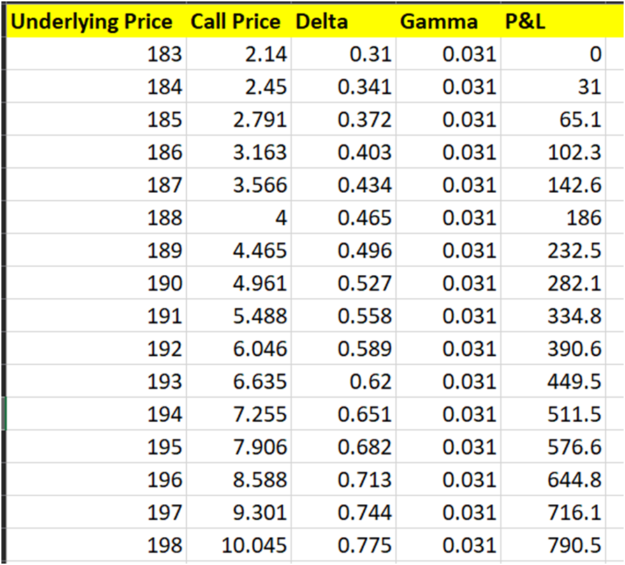
Task: Click the Underlying Price header cell
Action: click(x=92, y=22)
